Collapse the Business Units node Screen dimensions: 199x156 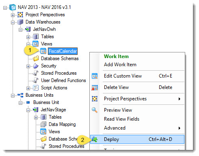13,95
